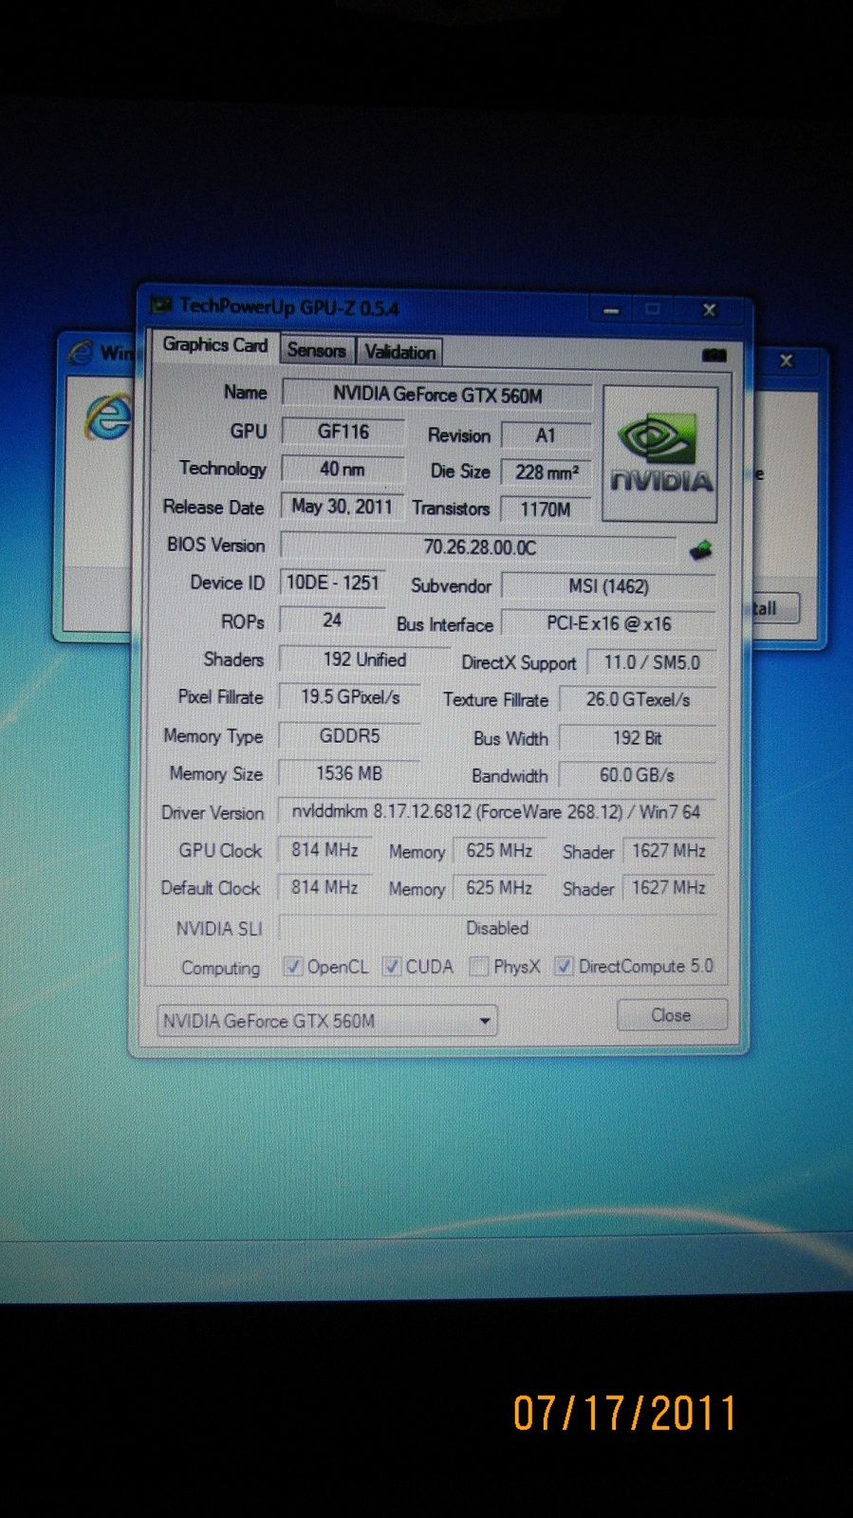Switch to the Graphics Card tab
Viewport: 853px width, 1518px height.
(215, 345)
